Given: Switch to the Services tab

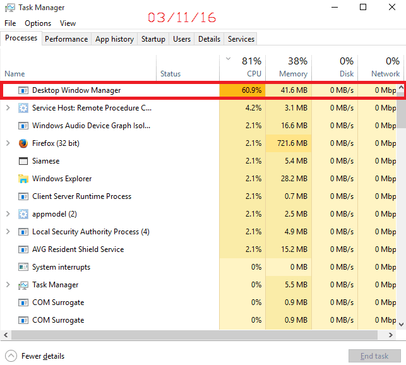Looking at the screenshot, I should (241, 39).
